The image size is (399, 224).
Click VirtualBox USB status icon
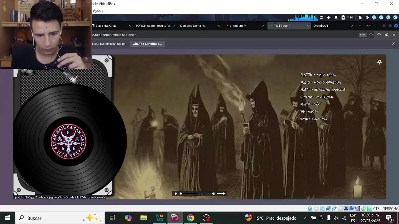coord(334,208)
